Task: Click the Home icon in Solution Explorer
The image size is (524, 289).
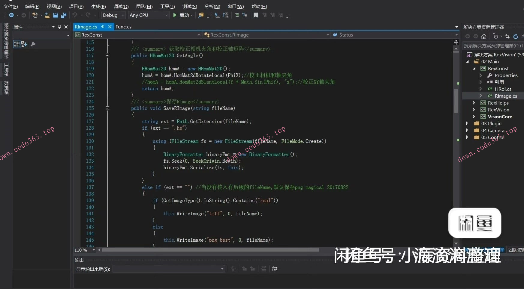Action: (483, 36)
